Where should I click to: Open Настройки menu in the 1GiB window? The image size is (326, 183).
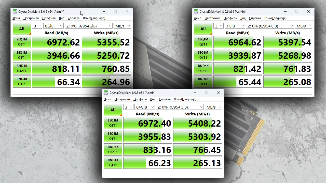[x=212, y=18]
